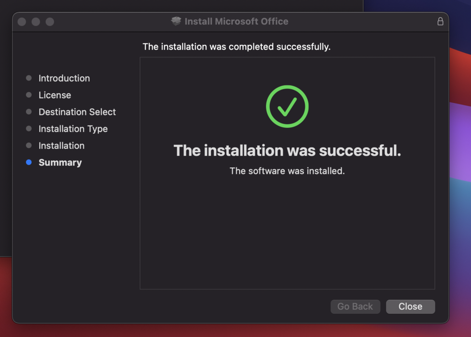
Task: Click the gray Introduction step bullet
Action: point(29,78)
